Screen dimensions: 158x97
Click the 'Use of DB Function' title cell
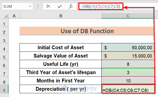87,31
